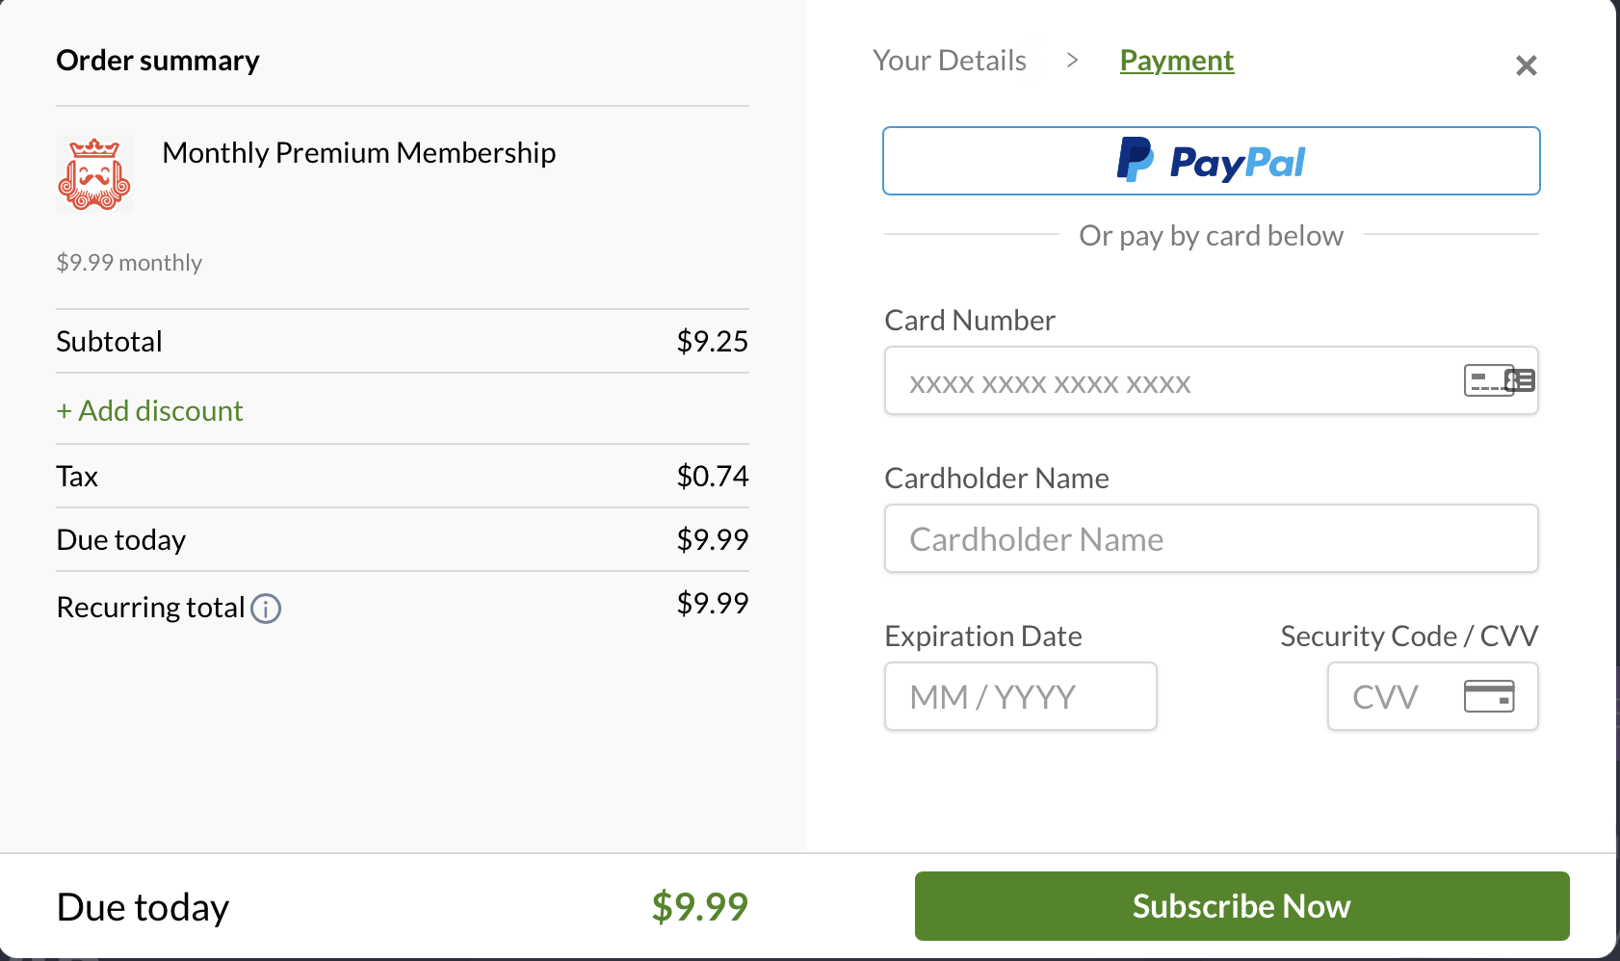
Task: Click into the Cardholder Name field
Action: (x=1212, y=538)
